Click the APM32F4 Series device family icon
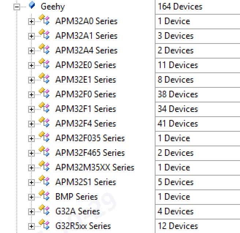240x233 pixels. pyautogui.click(x=44, y=123)
